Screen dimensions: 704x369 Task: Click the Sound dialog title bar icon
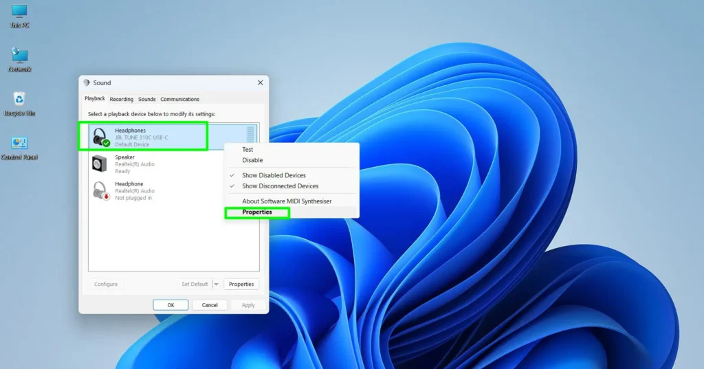87,82
